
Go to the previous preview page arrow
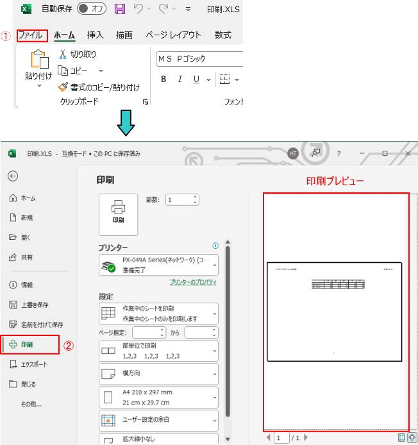(269, 437)
